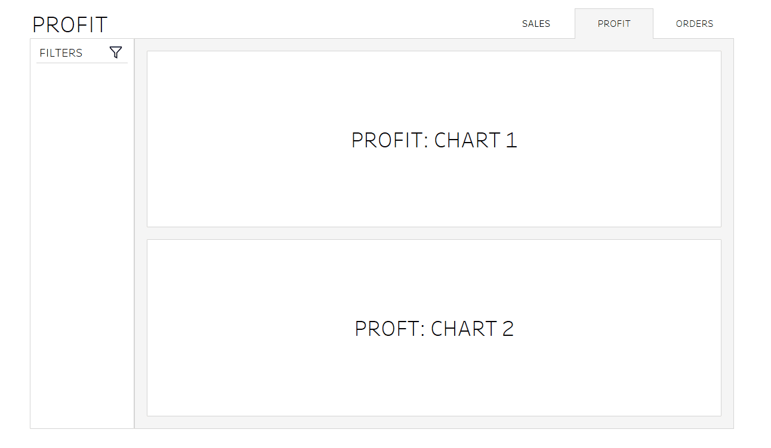Click the empty filters sidebar body
This screenshot has width=771, height=448.
(x=82, y=239)
